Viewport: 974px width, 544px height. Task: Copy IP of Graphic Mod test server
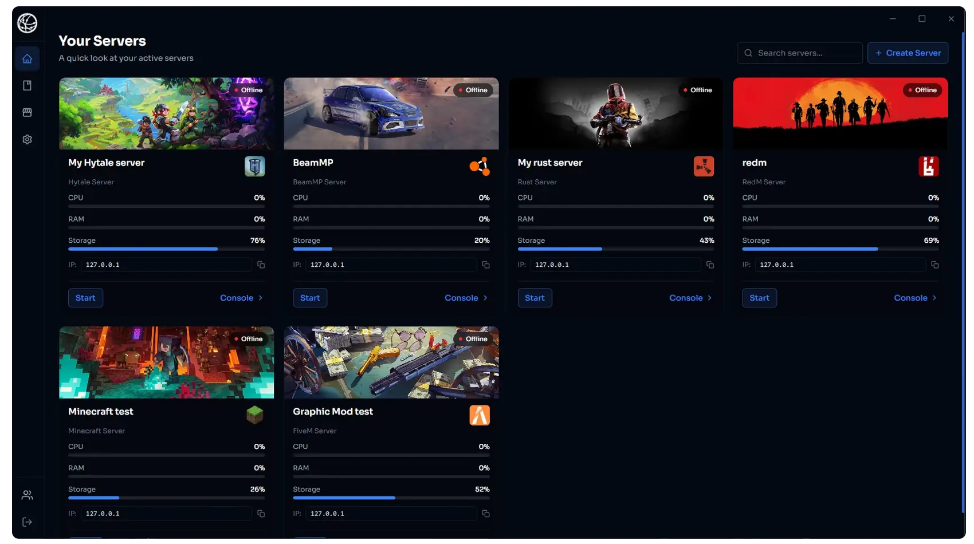pyautogui.click(x=486, y=514)
